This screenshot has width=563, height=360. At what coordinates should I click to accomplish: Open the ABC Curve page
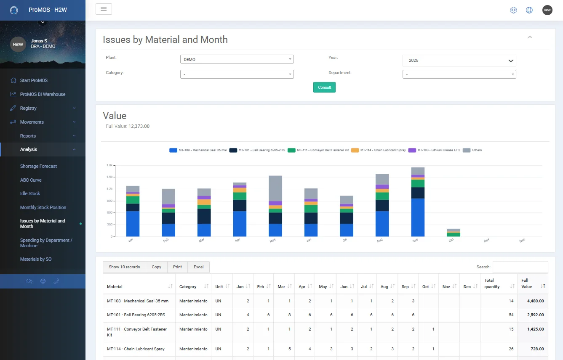[31, 180]
